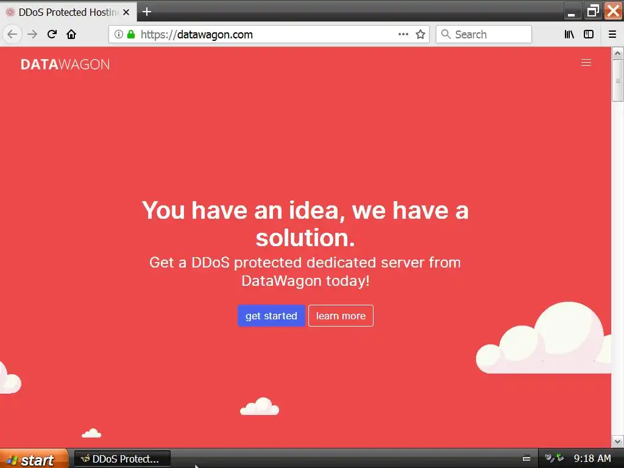Focus the browser Search field
624x468 pixels.
[x=483, y=34]
